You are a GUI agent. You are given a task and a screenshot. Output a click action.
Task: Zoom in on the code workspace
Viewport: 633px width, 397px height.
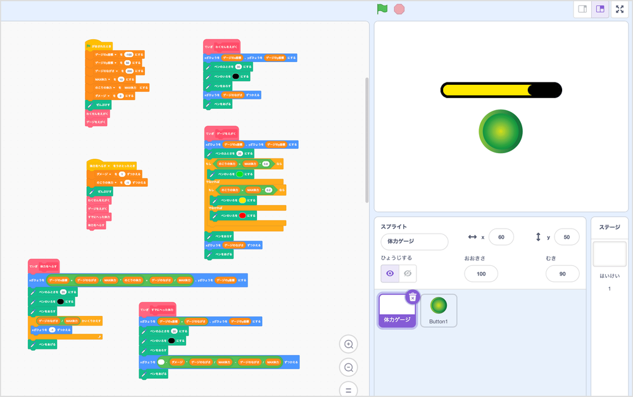pyautogui.click(x=348, y=344)
